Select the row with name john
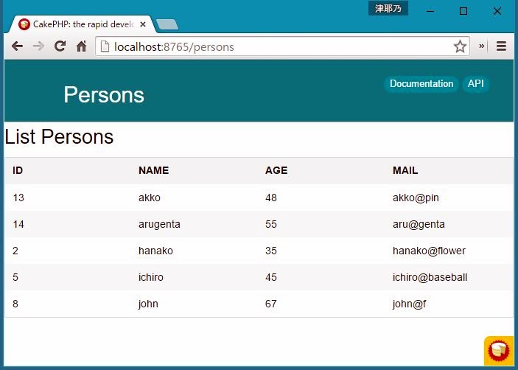This screenshot has width=518, height=370. tap(148, 304)
